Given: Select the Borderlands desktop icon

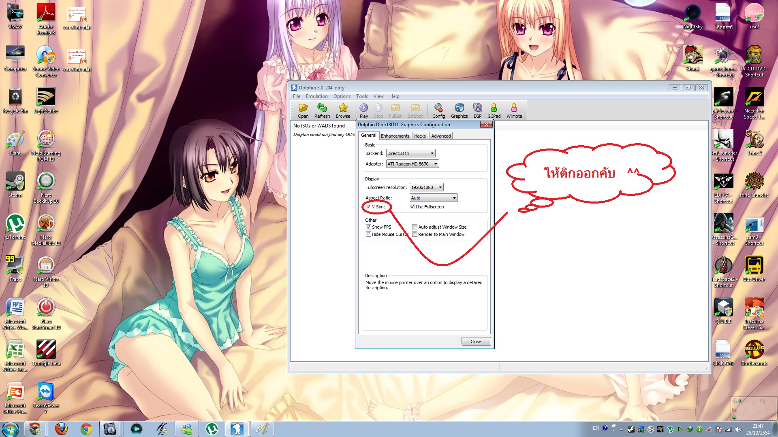Looking at the screenshot, I should click(754, 353).
